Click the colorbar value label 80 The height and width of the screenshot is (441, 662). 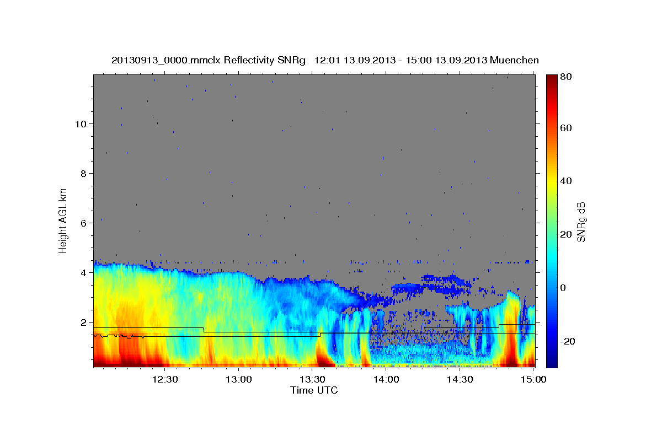tap(565, 76)
